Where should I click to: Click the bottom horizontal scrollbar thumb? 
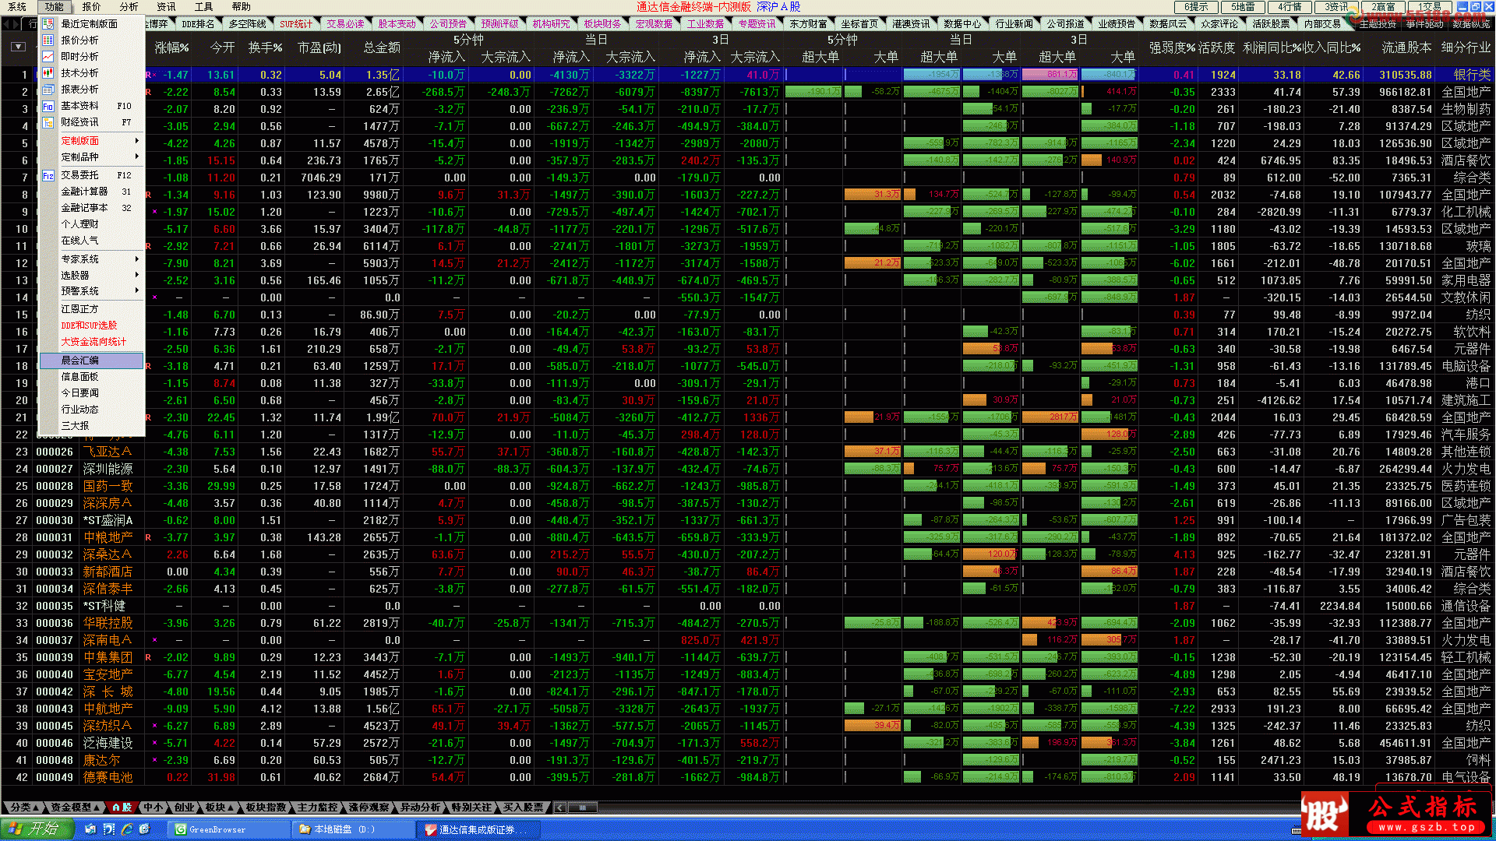(x=582, y=808)
